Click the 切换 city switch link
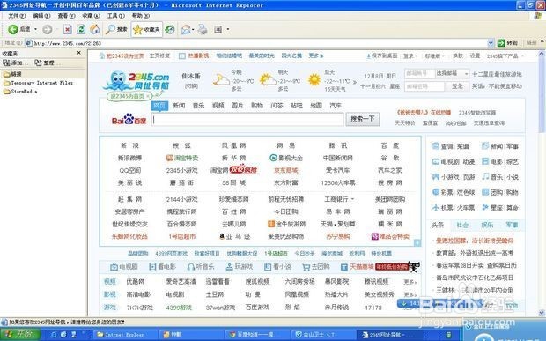The image size is (546, 341). [x=191, y=85]
